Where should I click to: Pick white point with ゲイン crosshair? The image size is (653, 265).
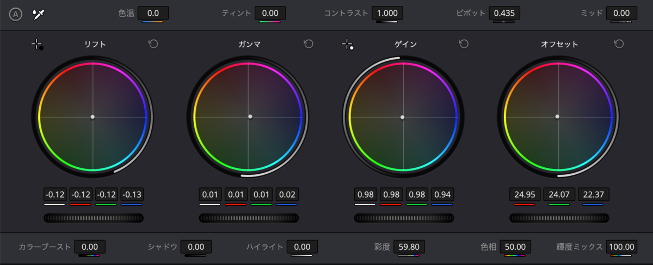348,45
